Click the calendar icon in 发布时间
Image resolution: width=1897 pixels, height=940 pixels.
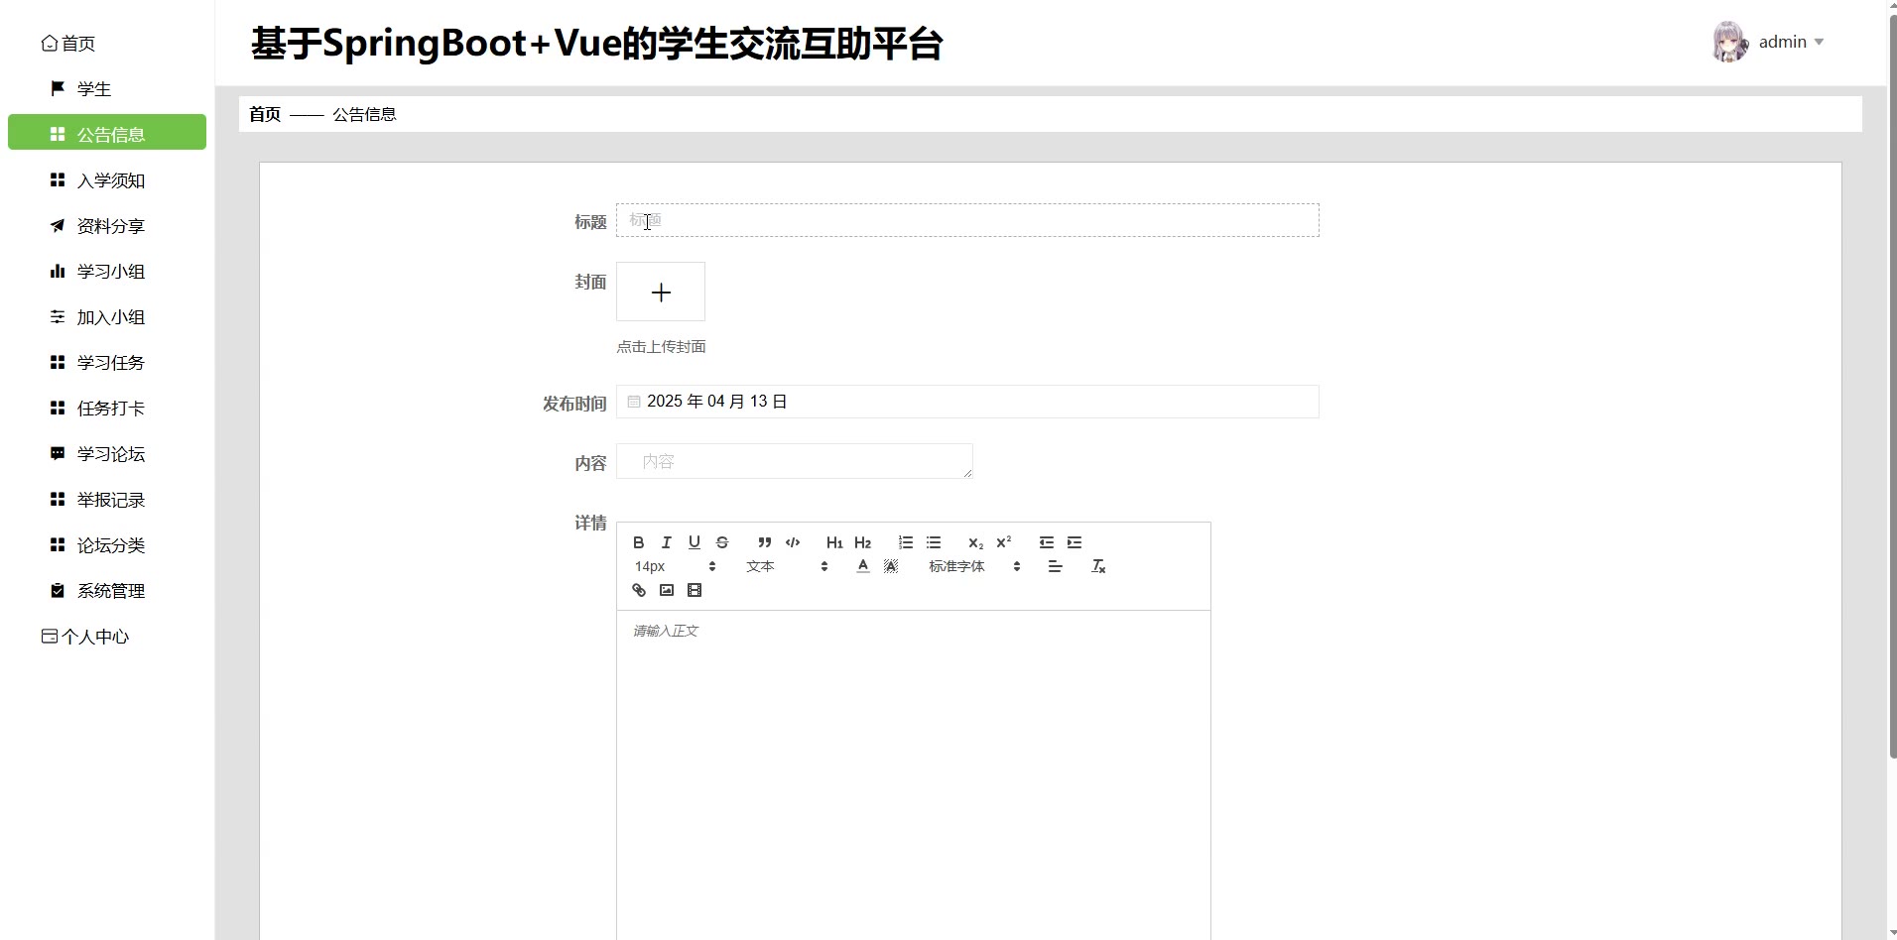point(634,402)
